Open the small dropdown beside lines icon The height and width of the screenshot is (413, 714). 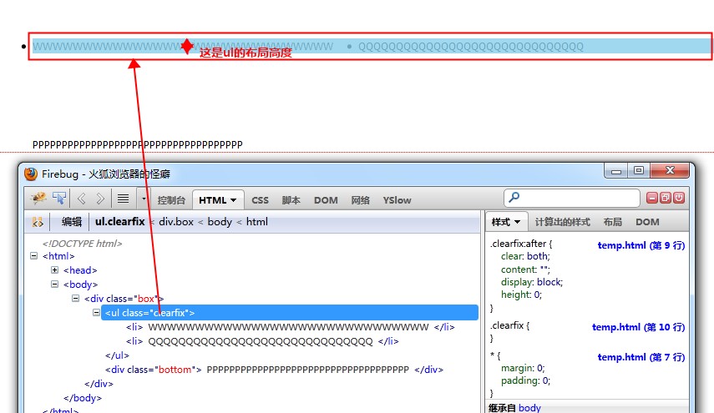coord(144,199)
